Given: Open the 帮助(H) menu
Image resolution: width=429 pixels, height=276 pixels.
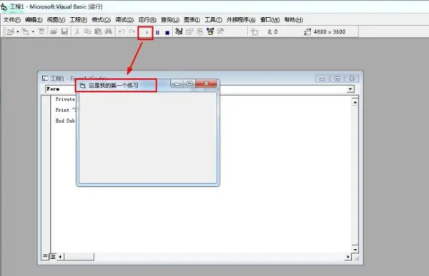Looking at the screenshot, I should 294,20.
